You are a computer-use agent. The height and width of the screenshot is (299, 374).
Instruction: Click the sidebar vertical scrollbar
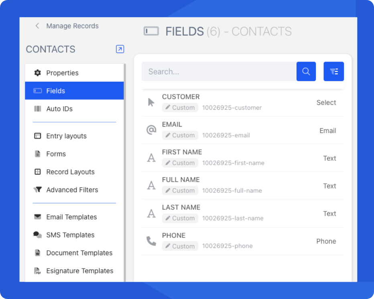pos(125,172)
